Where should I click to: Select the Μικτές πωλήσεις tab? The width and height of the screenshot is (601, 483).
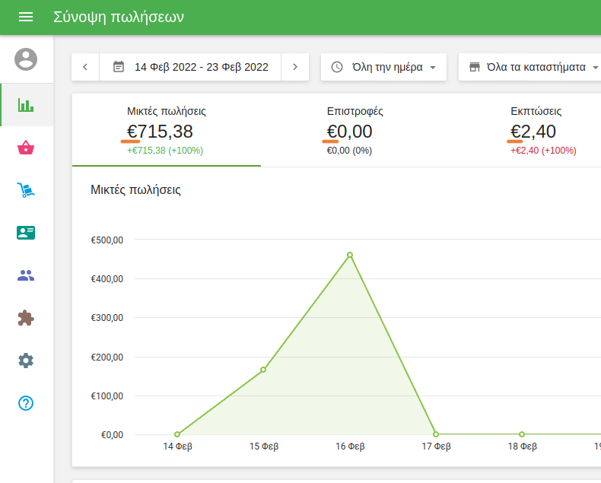pyautogui.click(x=166, y=130)
